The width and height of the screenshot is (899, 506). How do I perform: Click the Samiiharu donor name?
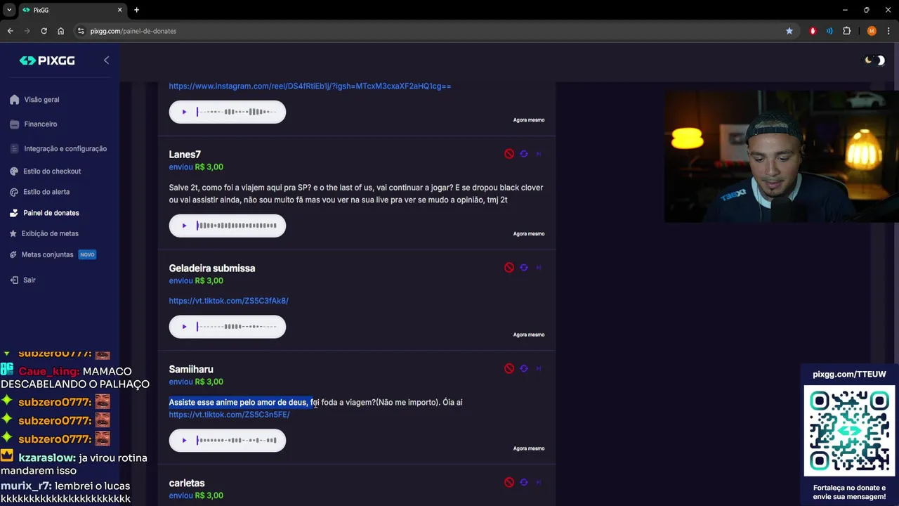point(191,370)
